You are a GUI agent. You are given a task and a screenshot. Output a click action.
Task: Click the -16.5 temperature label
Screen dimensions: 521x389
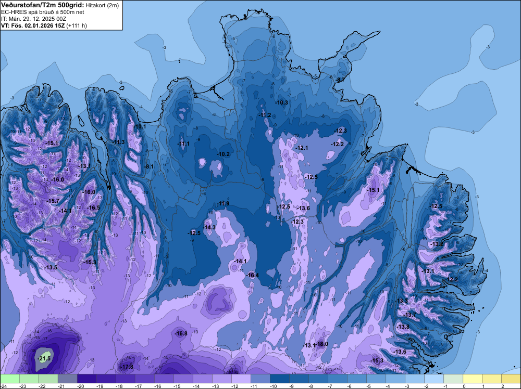point(94,208)
